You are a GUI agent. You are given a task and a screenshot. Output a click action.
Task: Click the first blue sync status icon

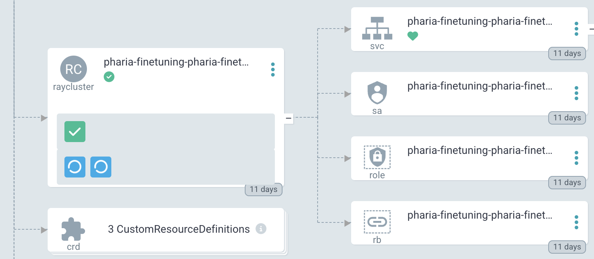point(75,167)
